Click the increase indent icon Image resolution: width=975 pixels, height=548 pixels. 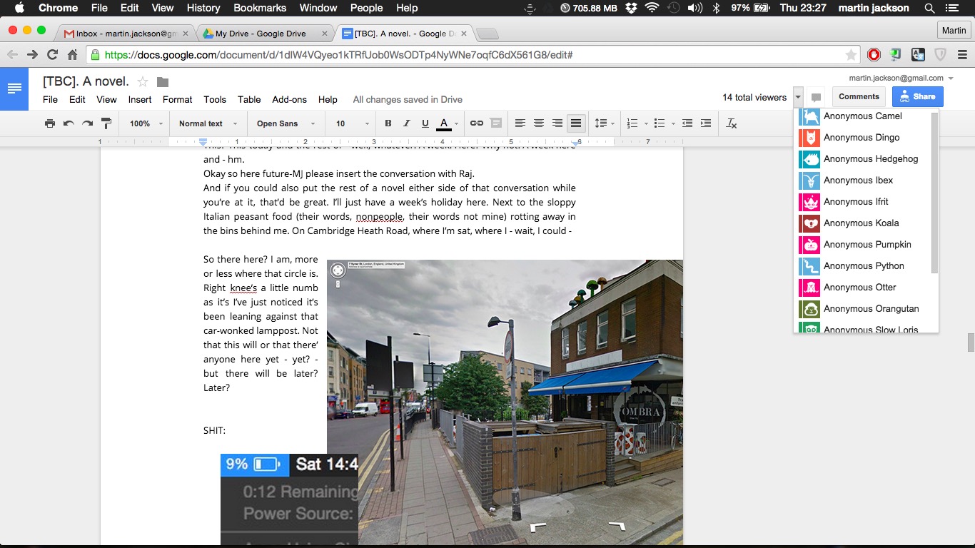click(x=706, y=123)
